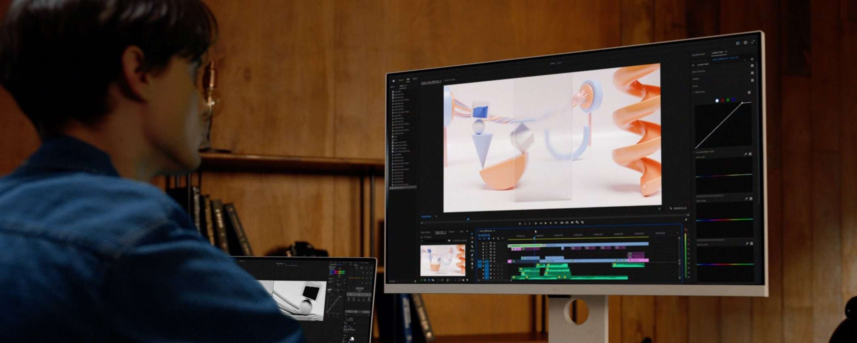Screen dimensions: 857x343
Task: Pick a color with Hue vs Sat eyedropper
Action: click(x=746, y=155)
